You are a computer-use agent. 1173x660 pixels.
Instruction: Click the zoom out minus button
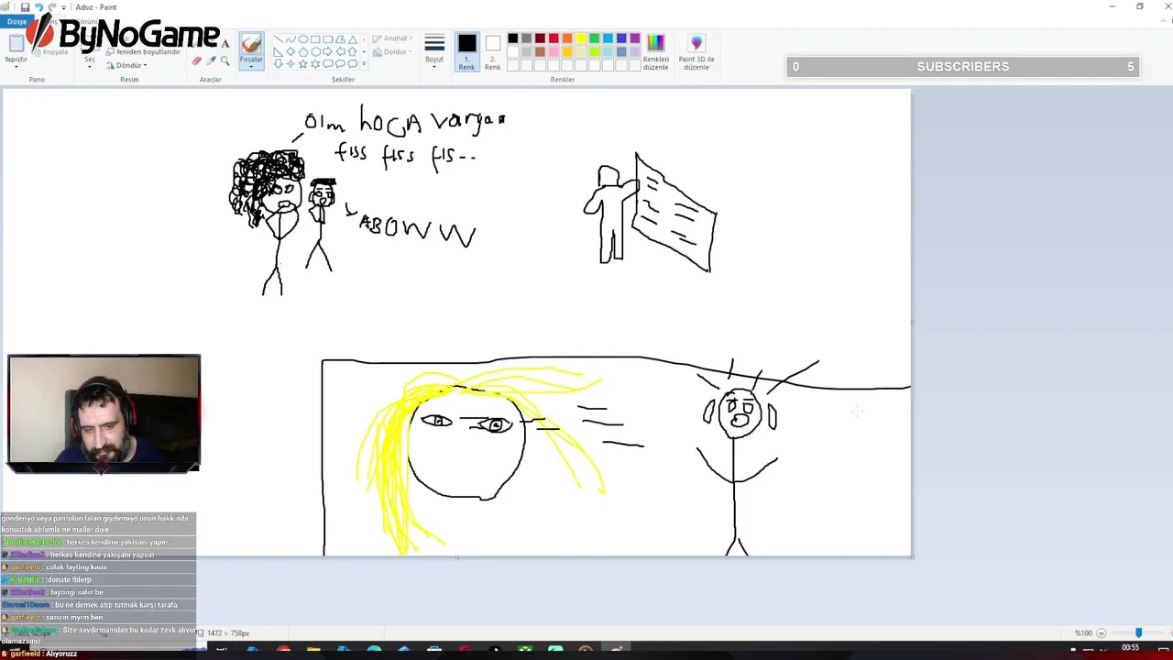(x=1102, y=633)
